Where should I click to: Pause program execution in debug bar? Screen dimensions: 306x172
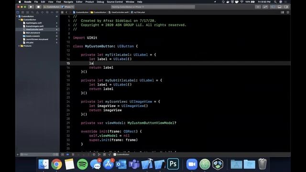(73, 154)
